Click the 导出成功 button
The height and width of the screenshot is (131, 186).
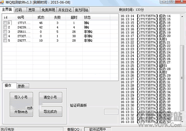pyautogui.click(x=51, y=112)
